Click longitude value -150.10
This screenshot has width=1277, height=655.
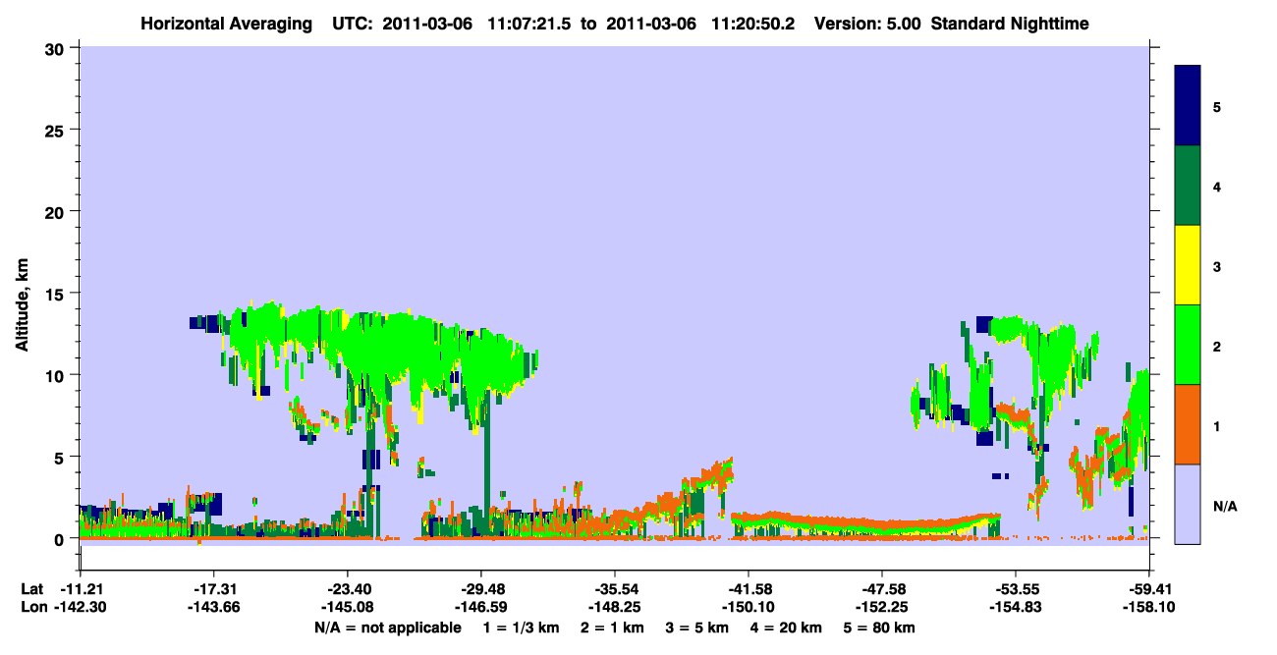click(x=748, y=608)
